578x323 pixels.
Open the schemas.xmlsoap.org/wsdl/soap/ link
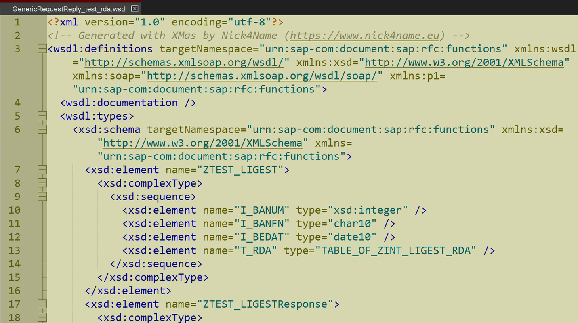262,76
